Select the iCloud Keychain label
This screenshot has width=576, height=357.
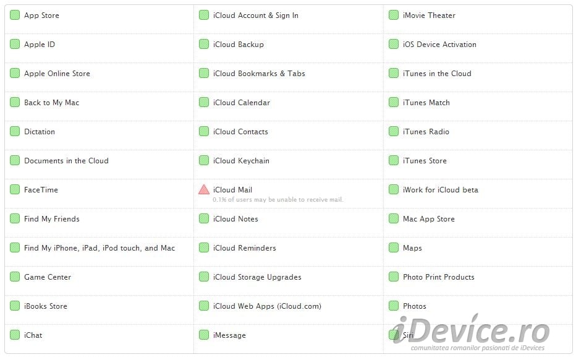click(241, 161)
